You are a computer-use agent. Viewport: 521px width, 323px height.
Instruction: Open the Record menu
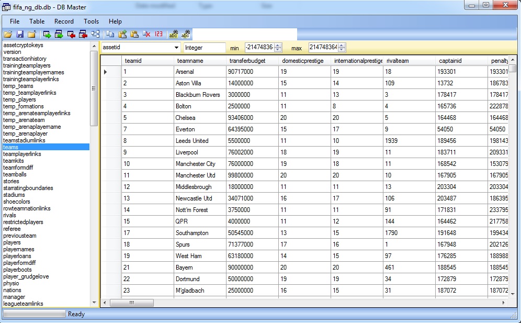coord(64,21)
